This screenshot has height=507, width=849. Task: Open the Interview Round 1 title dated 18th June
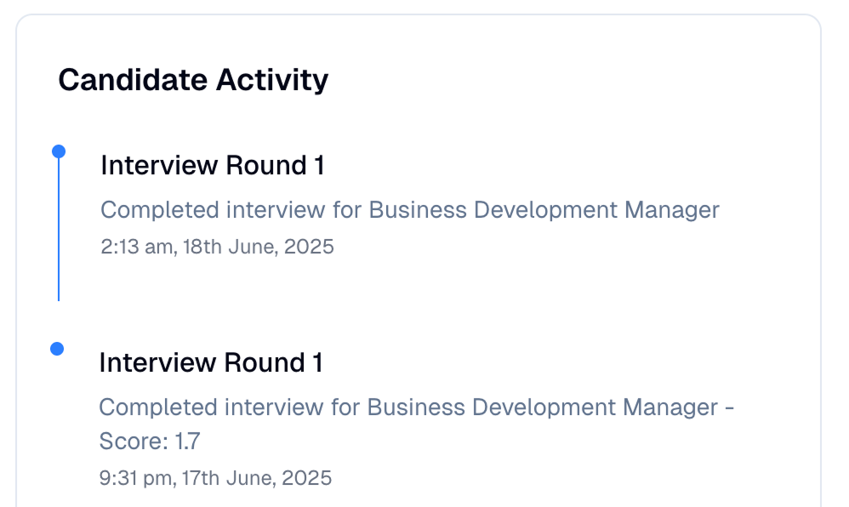(213, 165)
